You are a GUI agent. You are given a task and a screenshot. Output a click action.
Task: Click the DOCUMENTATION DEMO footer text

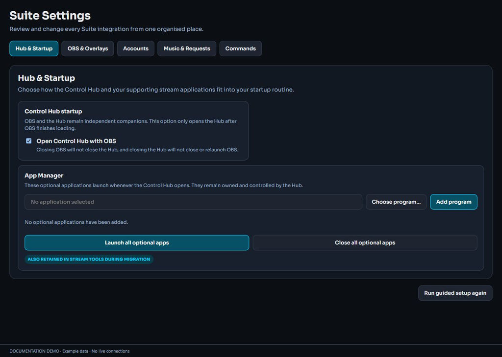(x=70, y=351)
